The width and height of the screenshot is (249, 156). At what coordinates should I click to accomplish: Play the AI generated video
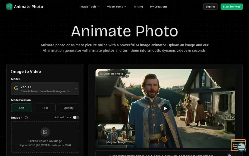click(165, 108)
